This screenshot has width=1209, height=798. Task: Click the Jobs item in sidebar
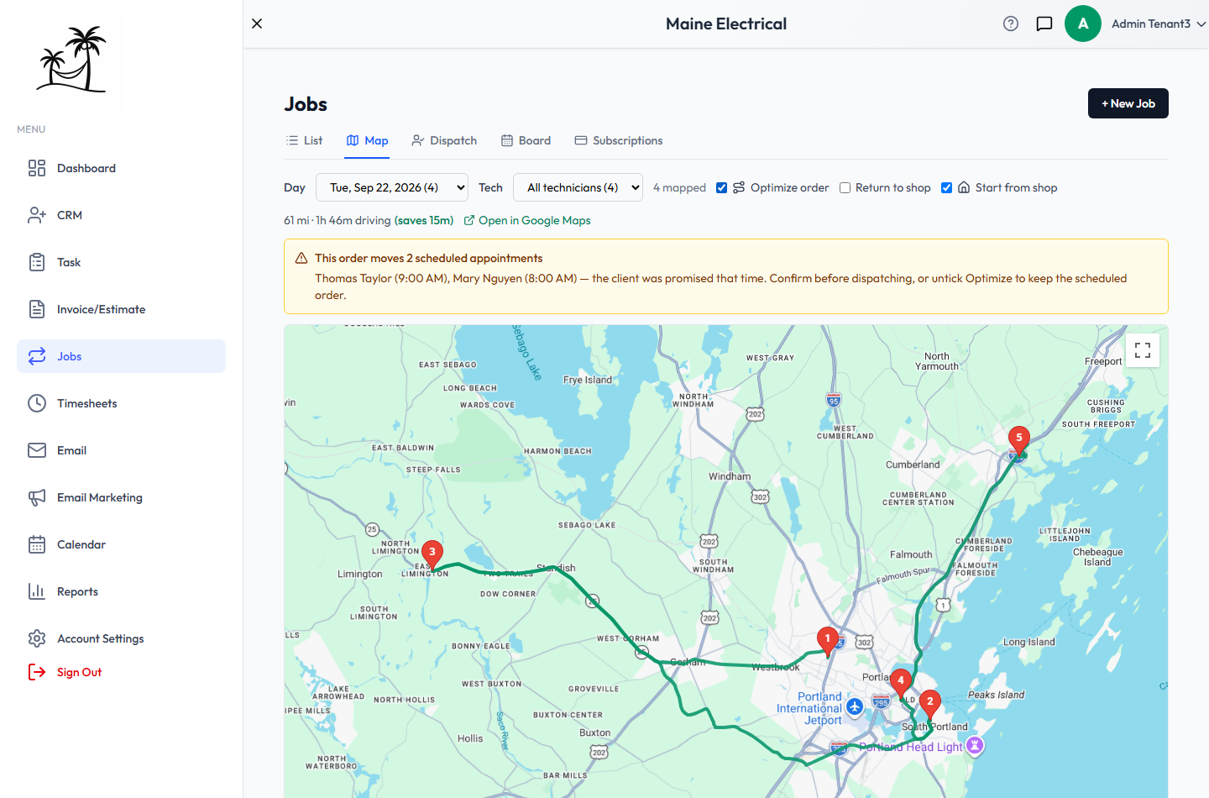[x=121, y=356]
